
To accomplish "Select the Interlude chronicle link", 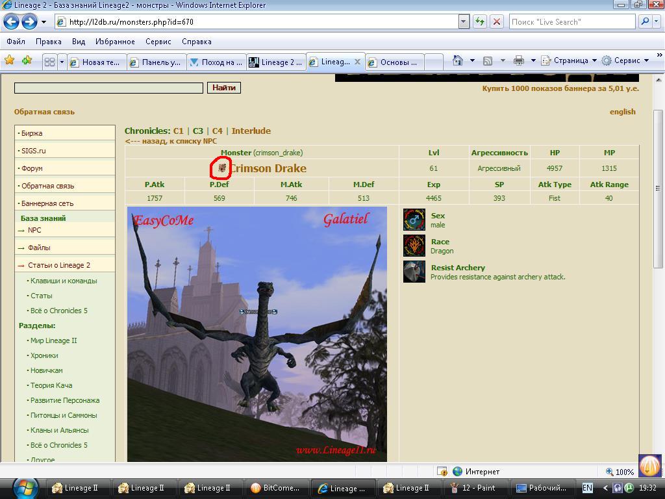I will pos(251,131).
